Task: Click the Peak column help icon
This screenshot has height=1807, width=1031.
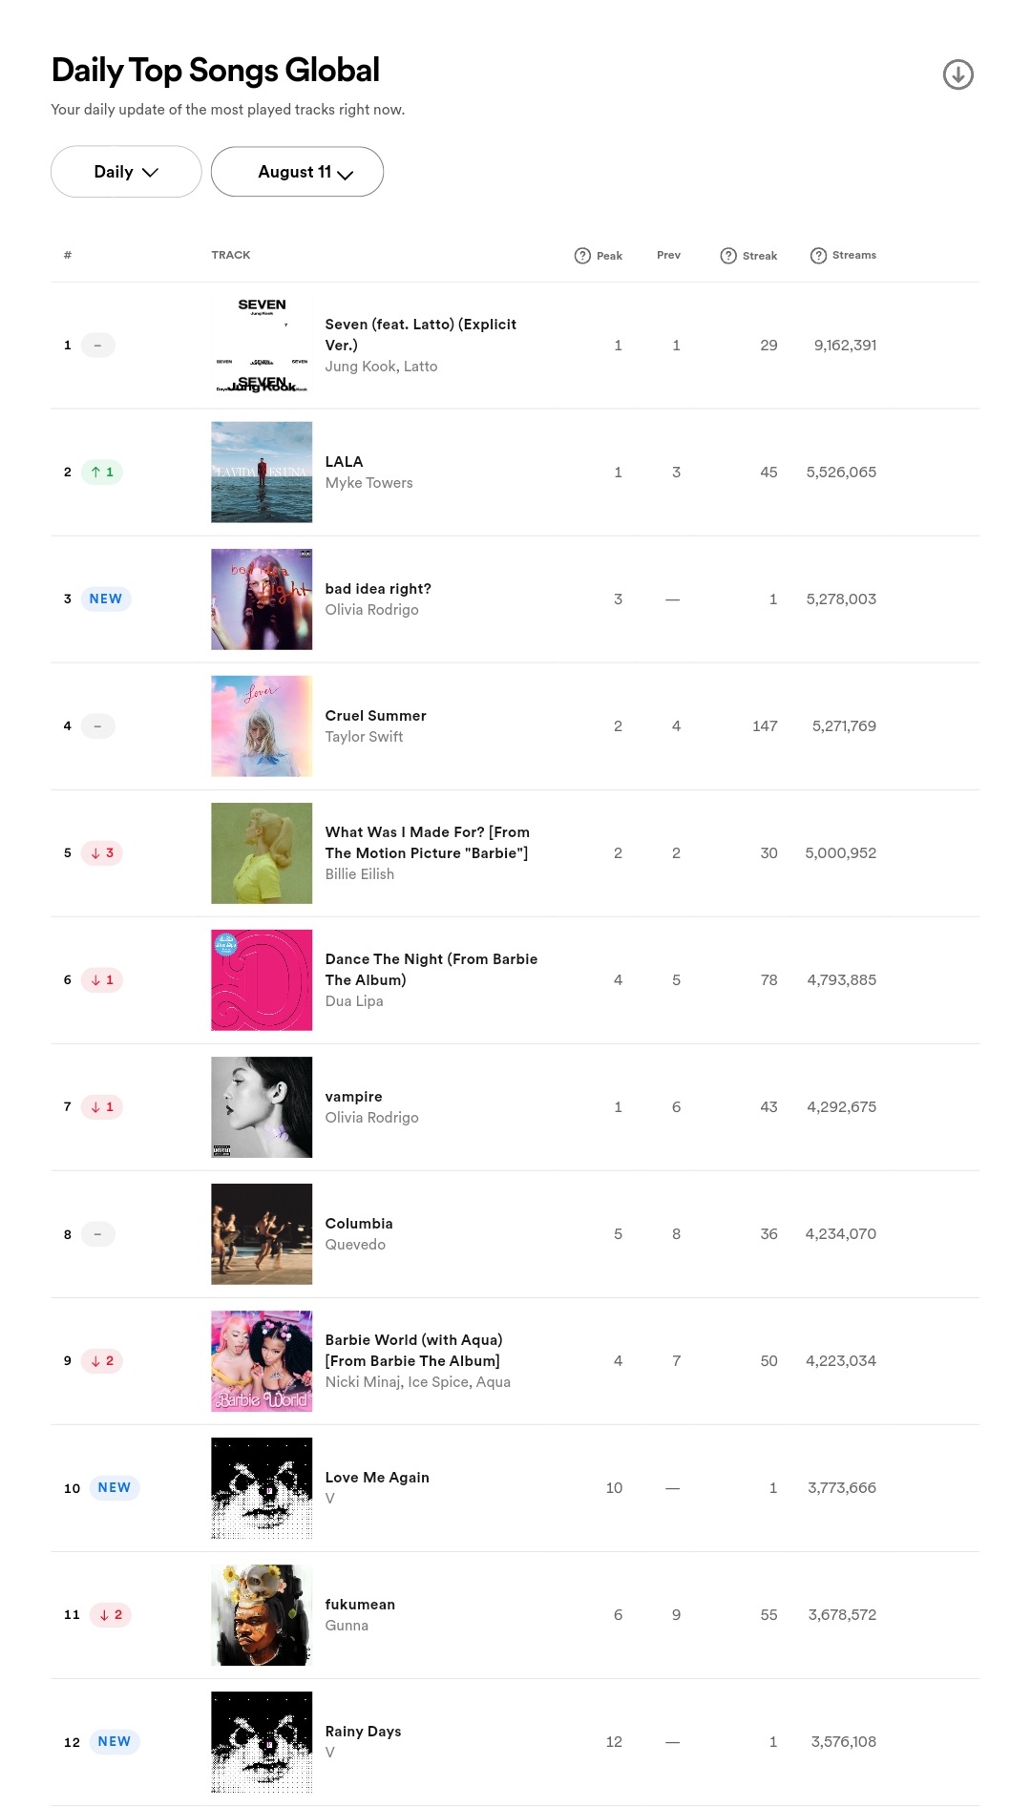Action: pyautogui.click(x=582, y=256)
